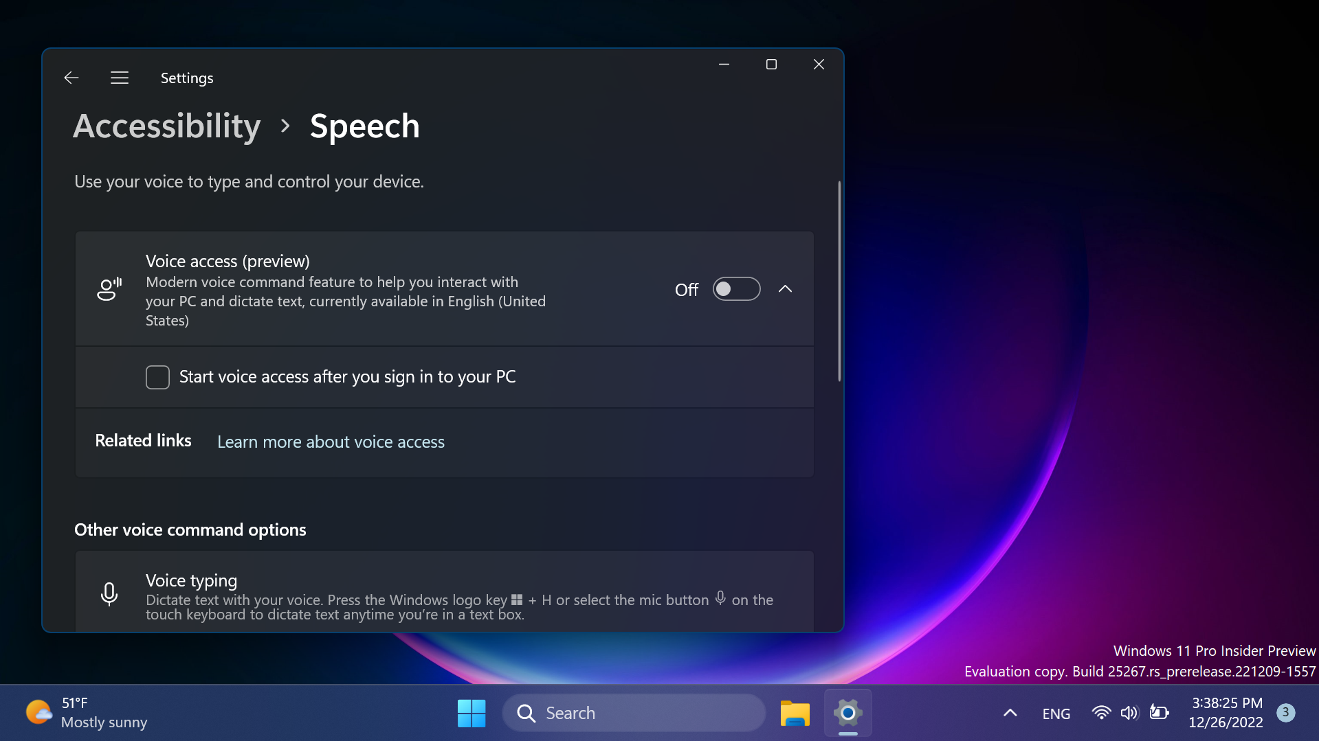The height and width of the screenshot is (741, 1319).
Task: Open Wi-Fi settings from the system tray
Action: (1100, 713)
